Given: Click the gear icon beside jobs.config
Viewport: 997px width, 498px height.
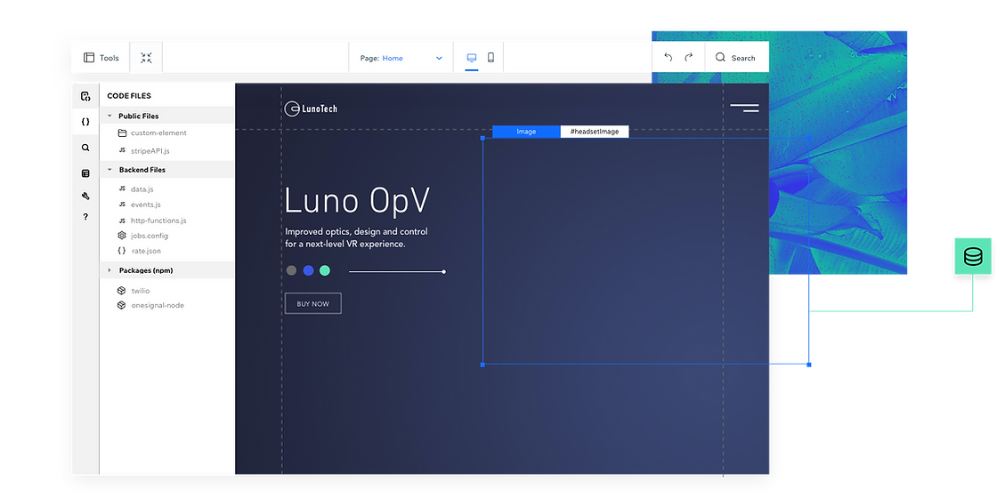Looking at the screenshot, I should coord(122,236).
